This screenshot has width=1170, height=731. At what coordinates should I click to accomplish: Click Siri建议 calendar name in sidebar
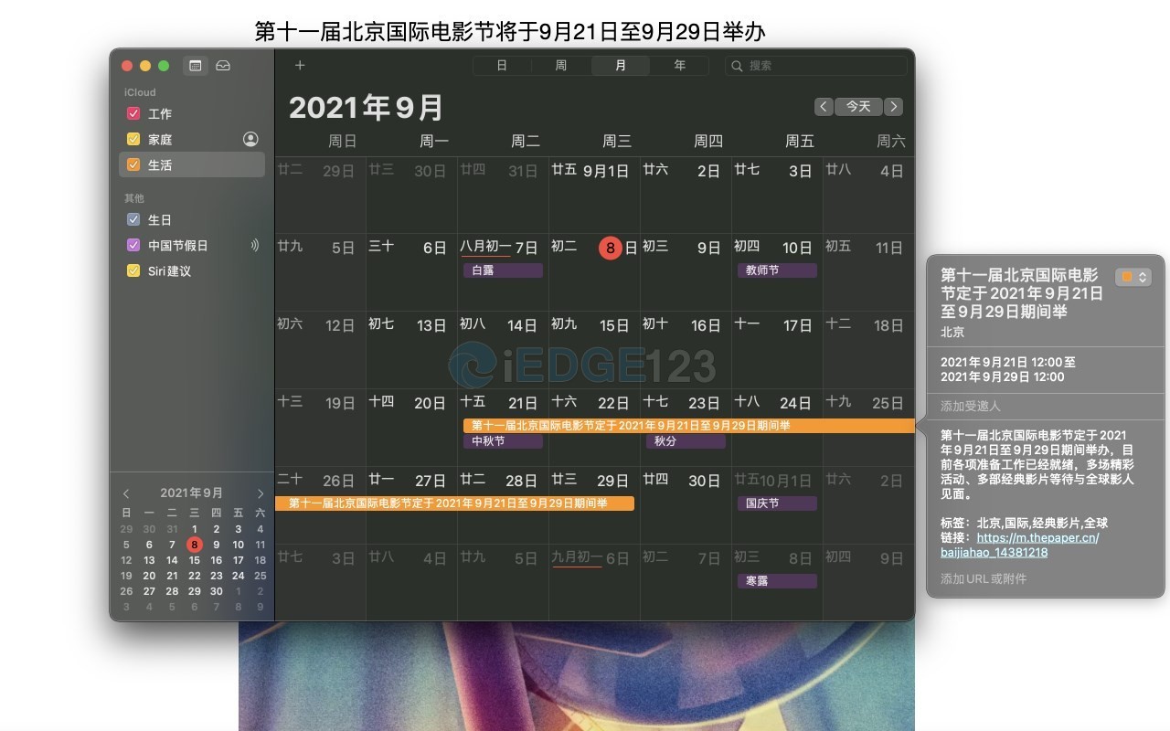click(169, 270)
